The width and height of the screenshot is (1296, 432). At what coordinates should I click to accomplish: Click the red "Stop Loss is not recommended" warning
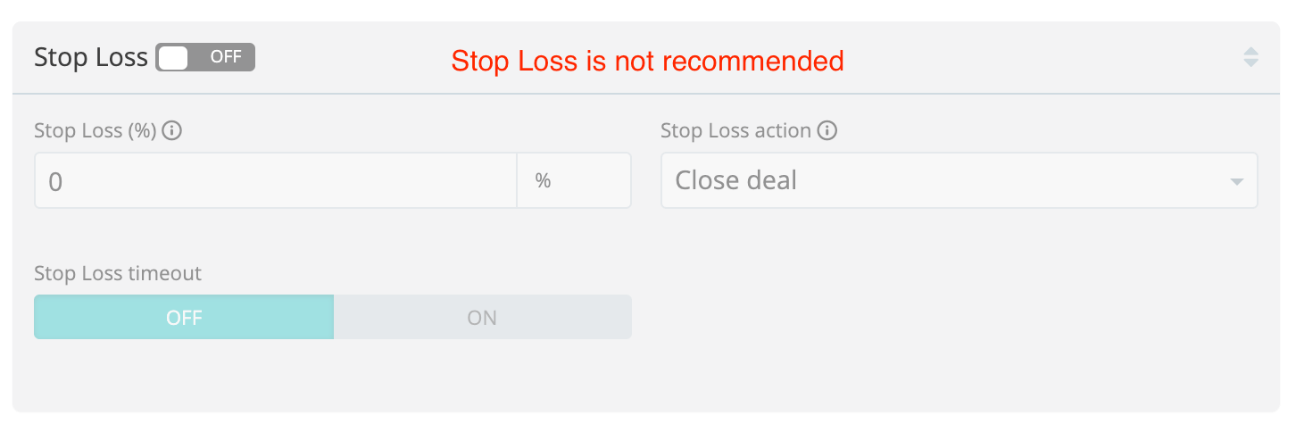[x=647, y=61]
